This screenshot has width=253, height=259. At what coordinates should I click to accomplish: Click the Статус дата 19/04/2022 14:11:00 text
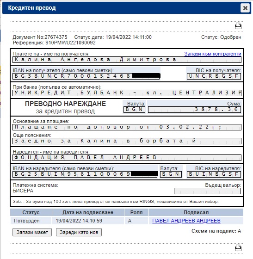(x=113, y=37)
